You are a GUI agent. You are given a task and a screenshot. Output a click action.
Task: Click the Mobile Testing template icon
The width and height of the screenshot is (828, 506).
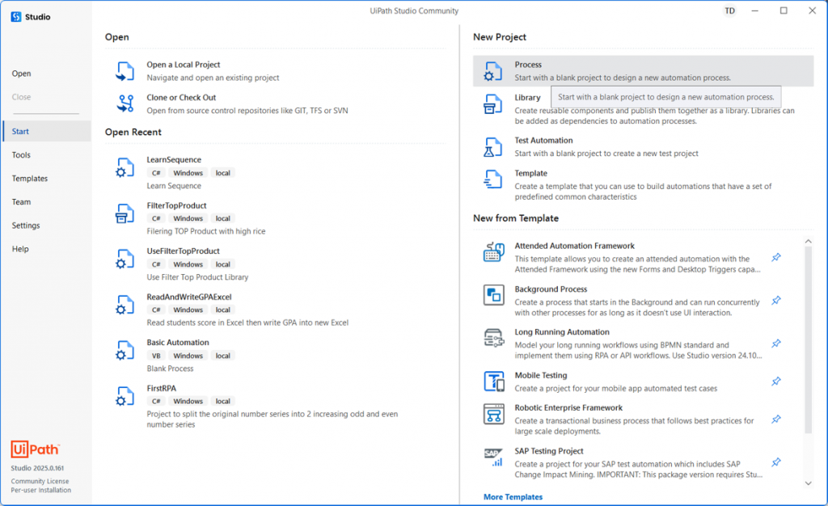(x=494, y=381)
